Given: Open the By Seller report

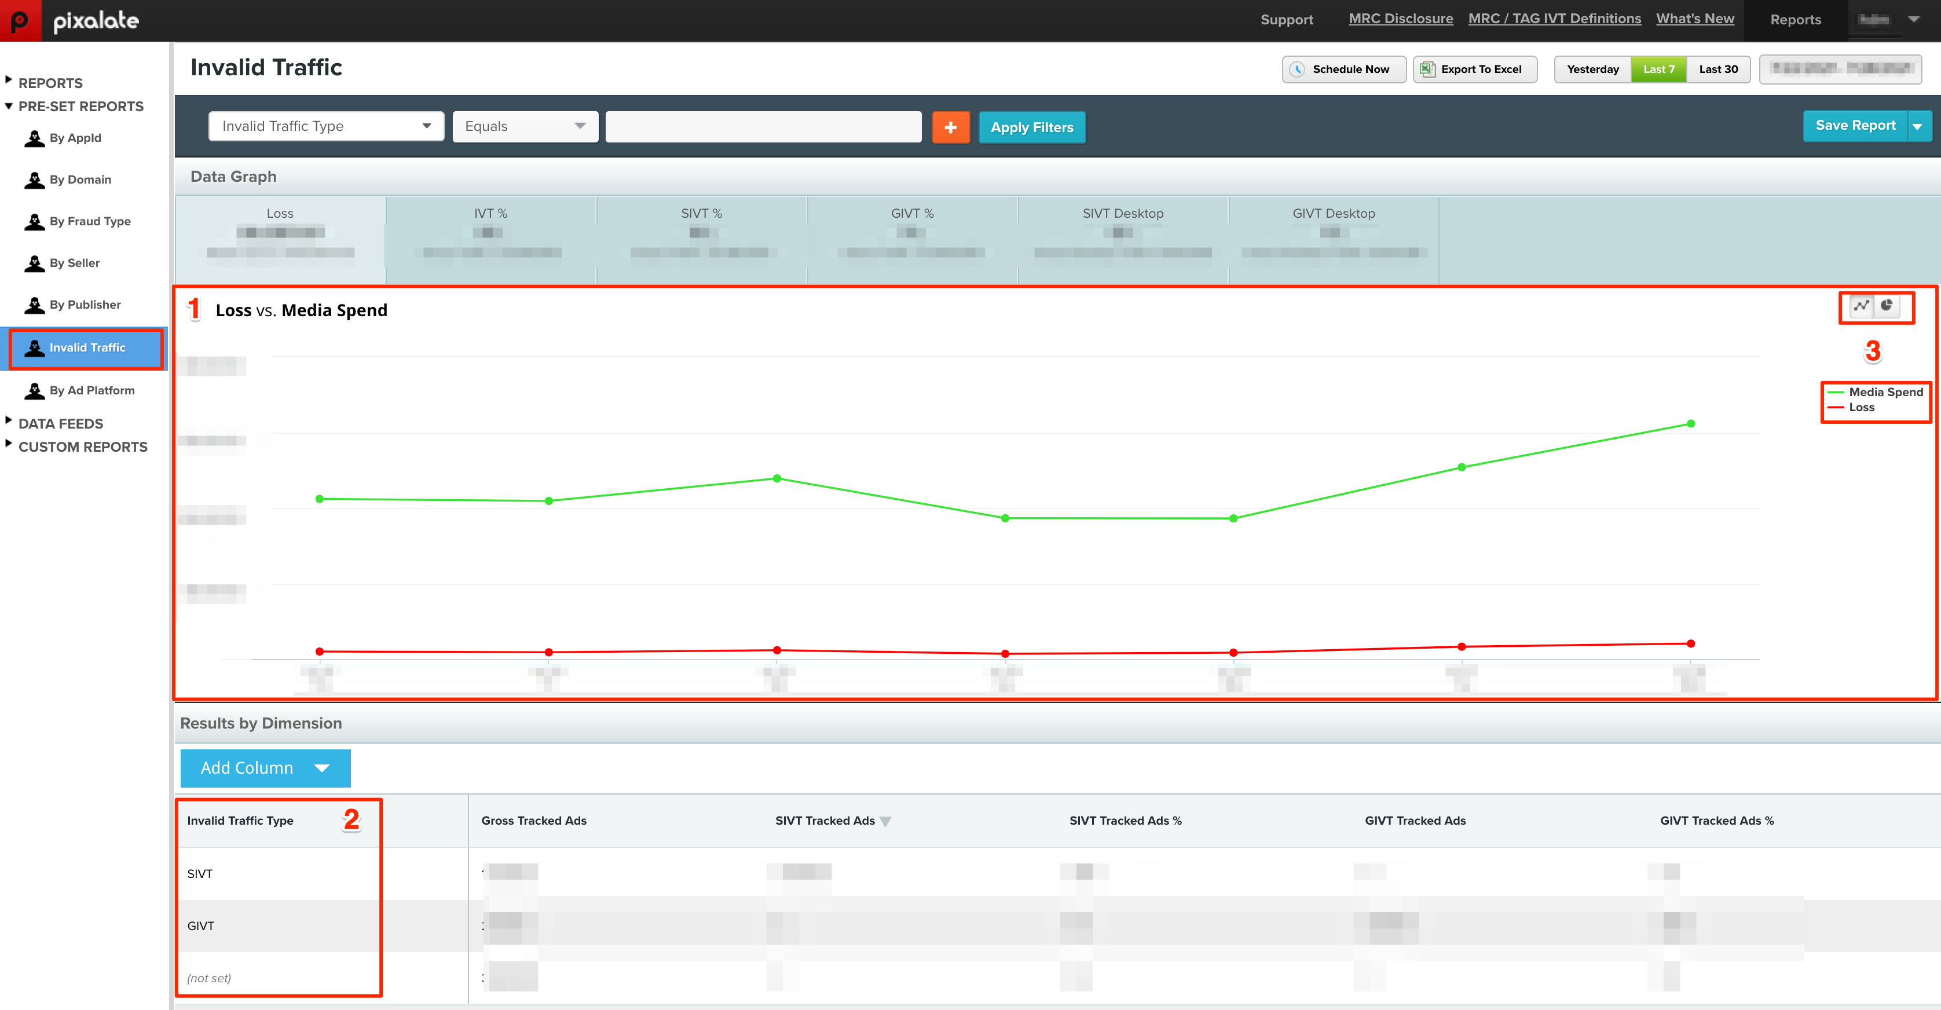Looking at the screenshot, I should [x=75, y=263].
